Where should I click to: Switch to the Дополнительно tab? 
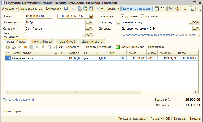click(x=92, y=42)
